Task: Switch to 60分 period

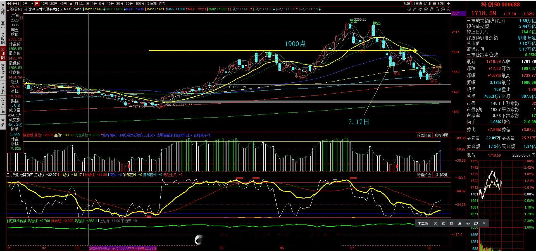Action: point(129,4)
